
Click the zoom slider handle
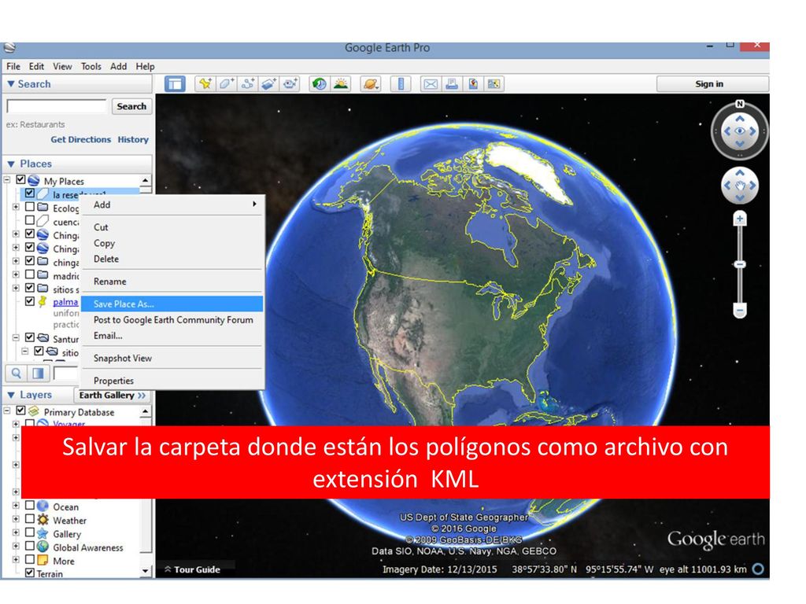[740, 264]
